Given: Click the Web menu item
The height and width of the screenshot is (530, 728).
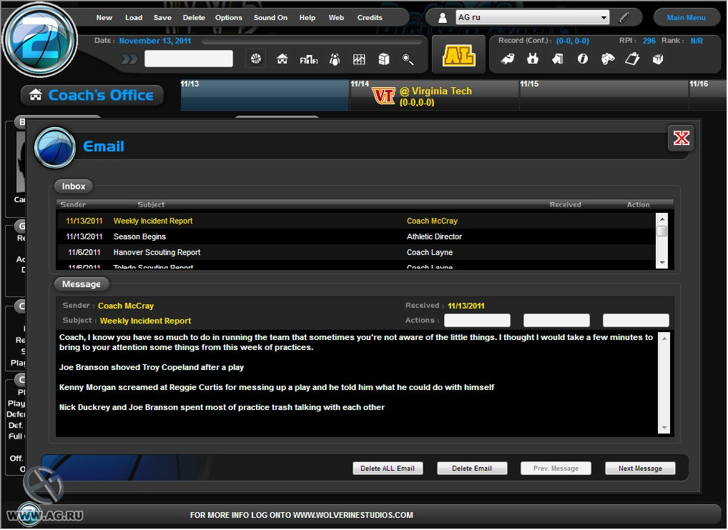Looking at the screenshot, I should (336, 18).
